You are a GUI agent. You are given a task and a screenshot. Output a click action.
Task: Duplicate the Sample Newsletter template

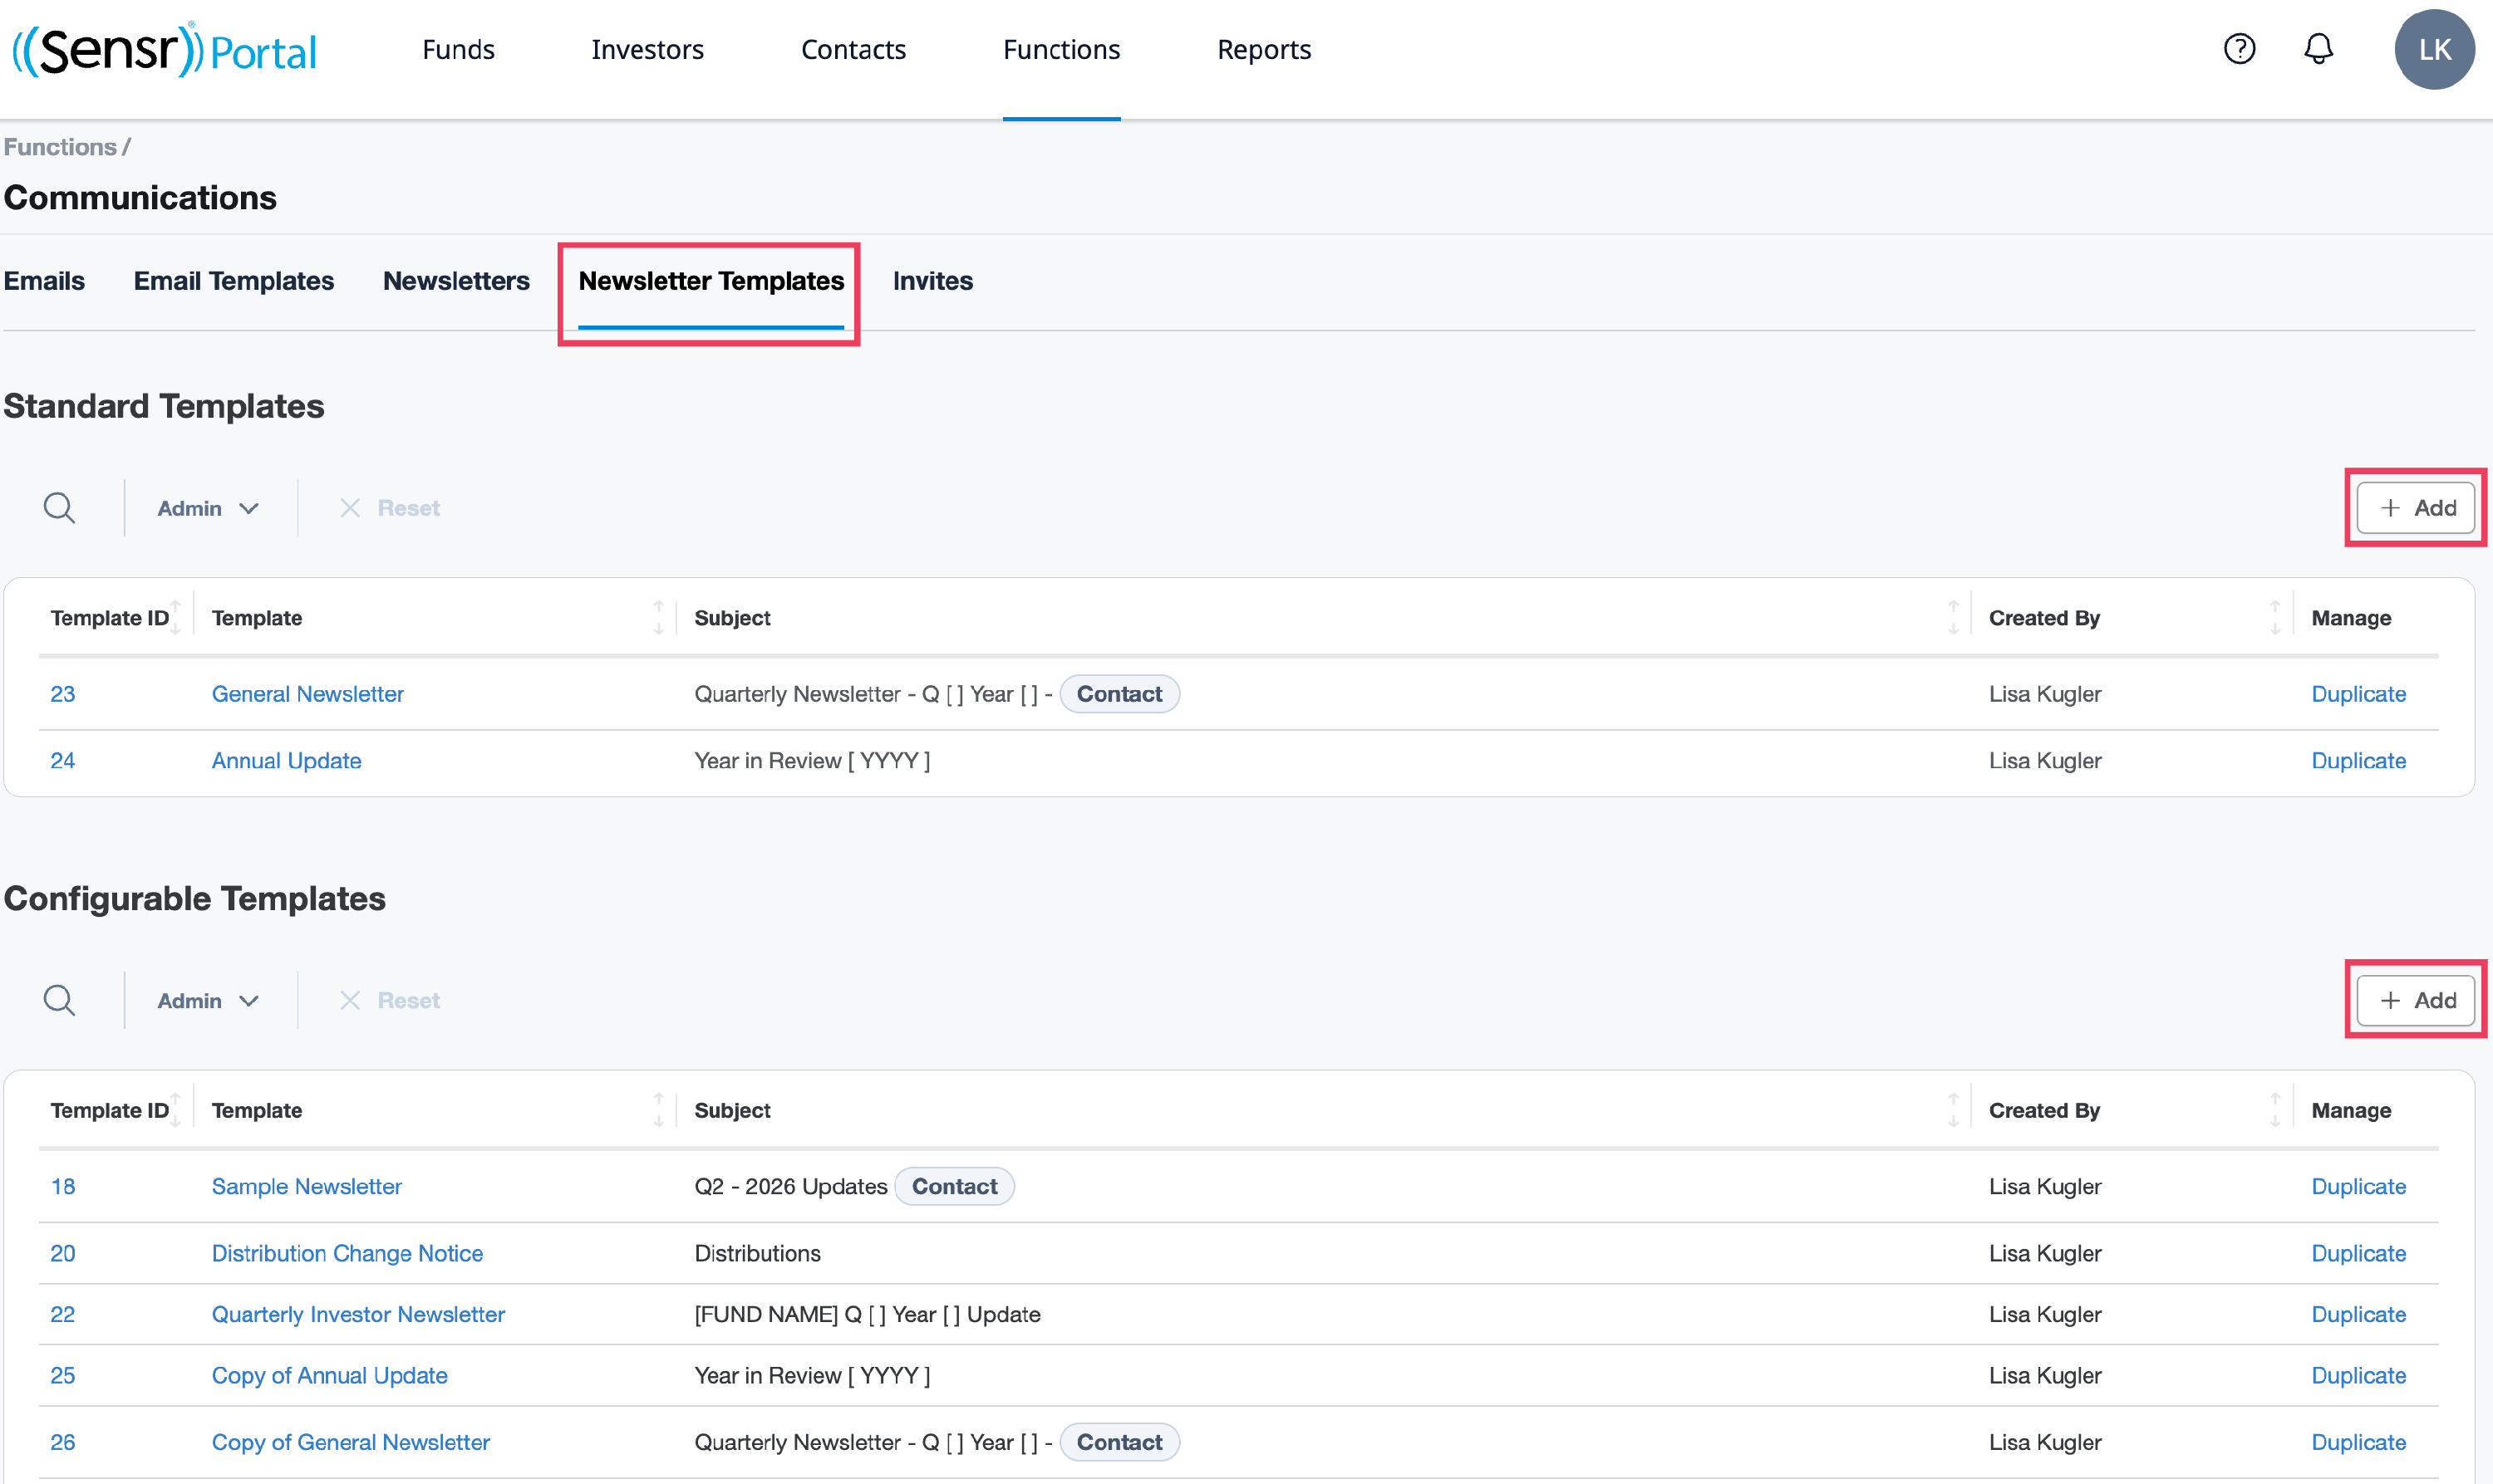(x=2358, y=1186)
